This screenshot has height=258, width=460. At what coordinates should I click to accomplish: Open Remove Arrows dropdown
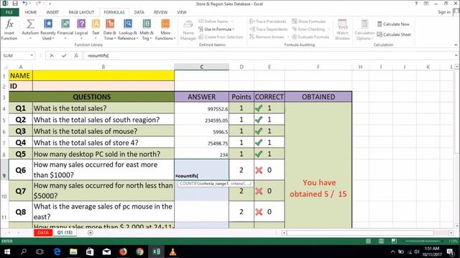[x=288, y=37]
